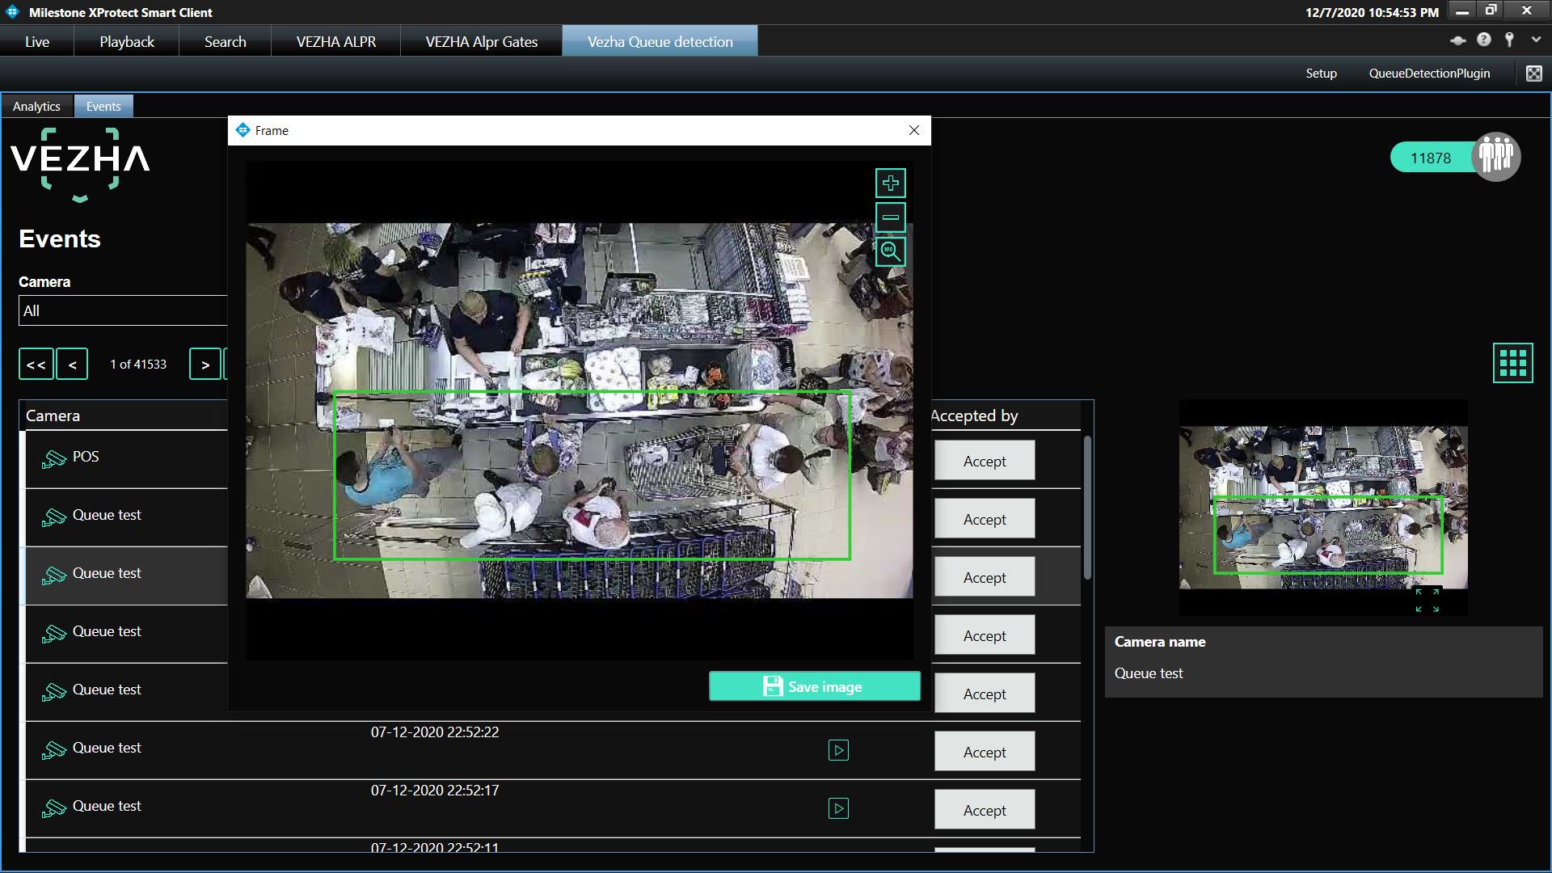Click camera icon in 22:52:17 row
This screenshot has width=1552, height=873.
(54, 808)
